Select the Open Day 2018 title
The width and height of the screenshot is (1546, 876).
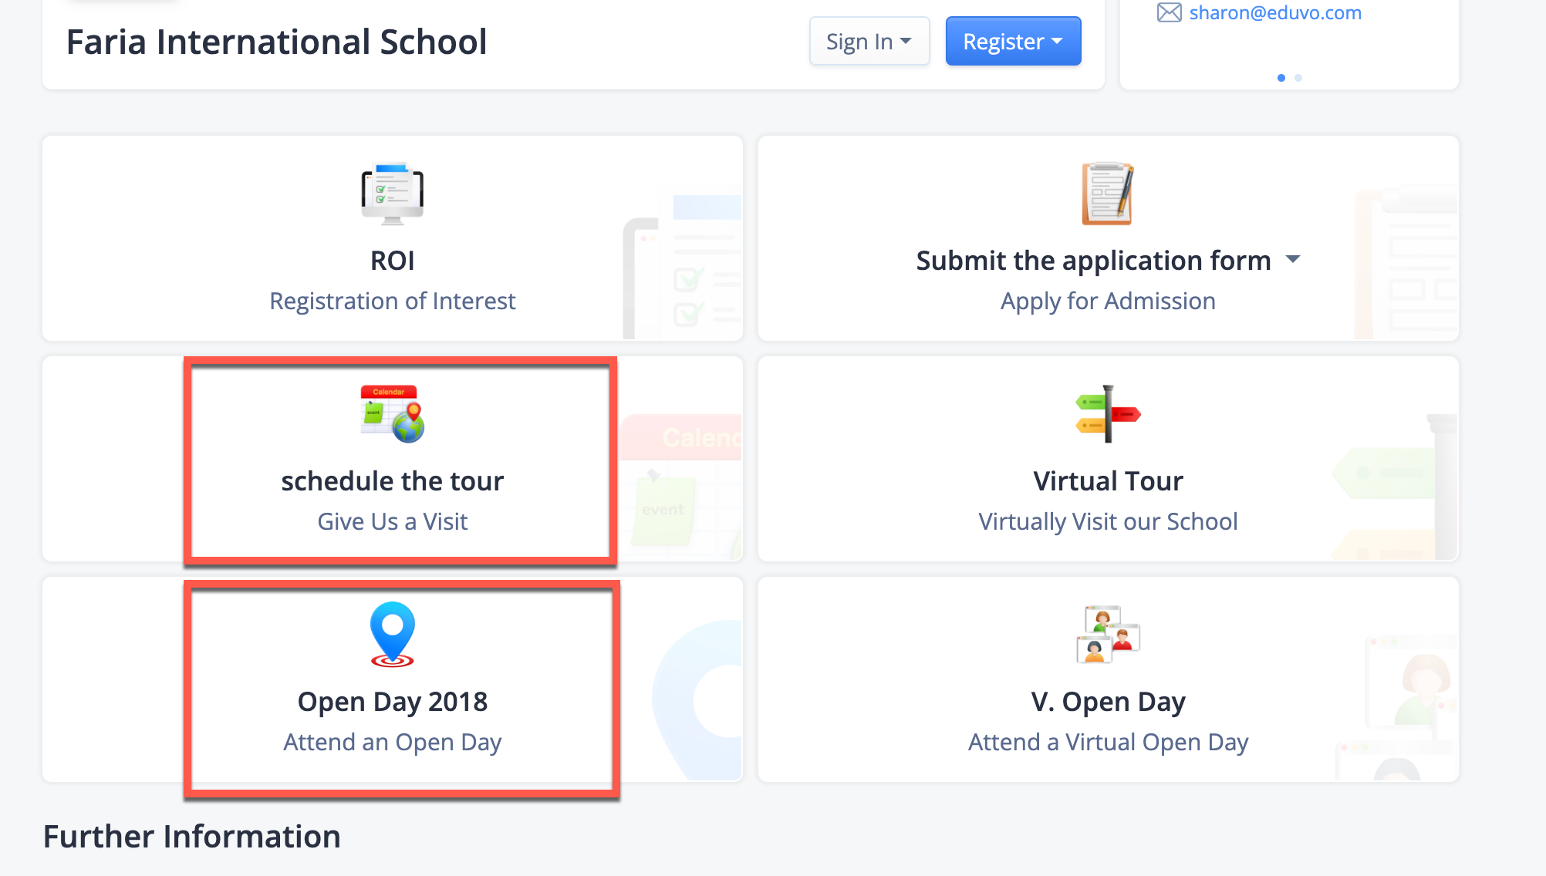393,702
